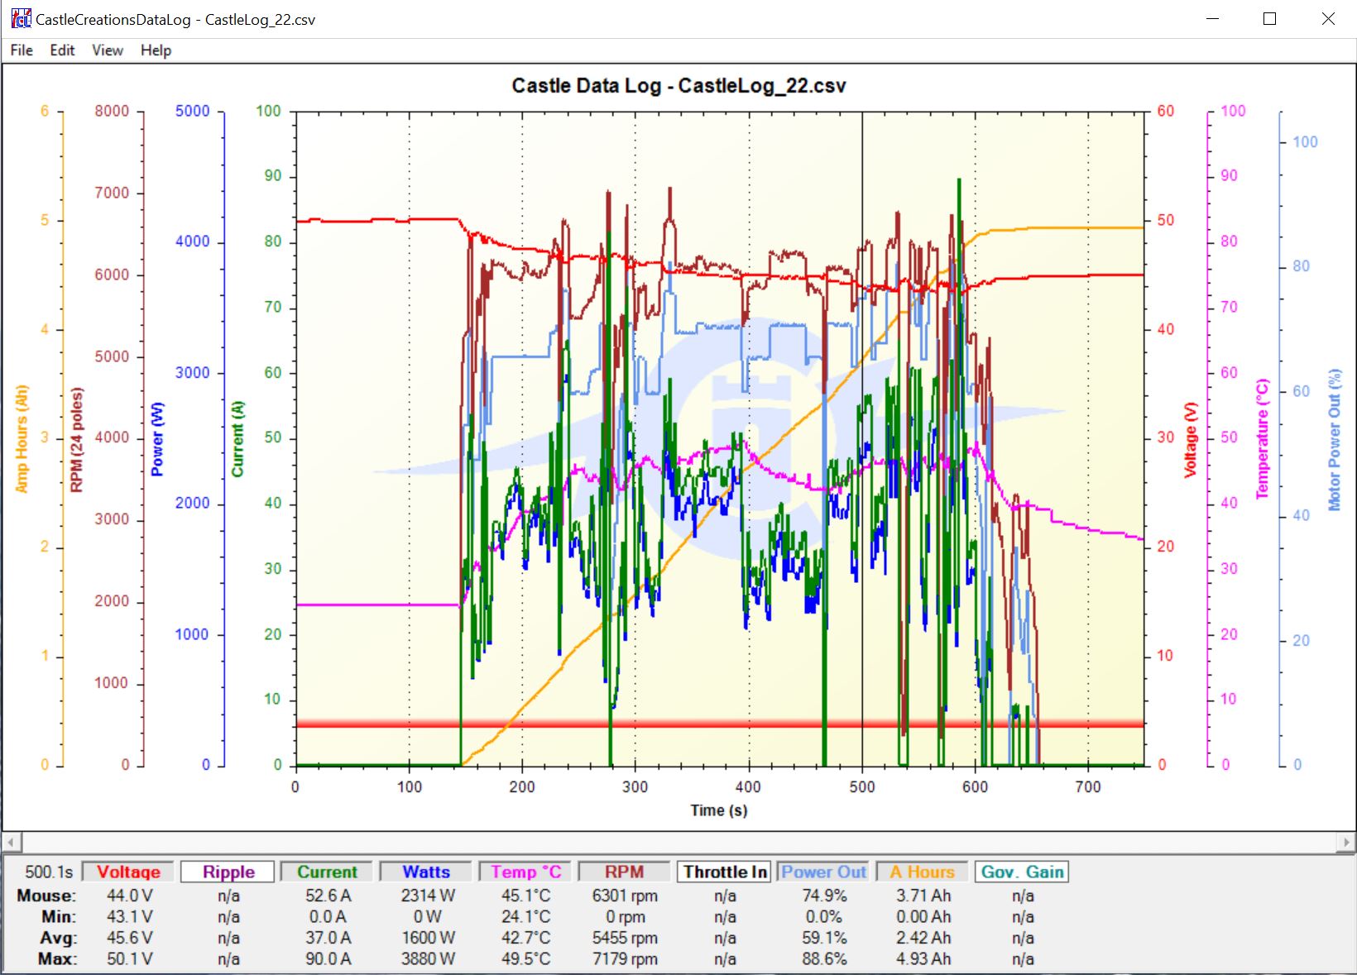Open the Edit menu

pos(62,50)
